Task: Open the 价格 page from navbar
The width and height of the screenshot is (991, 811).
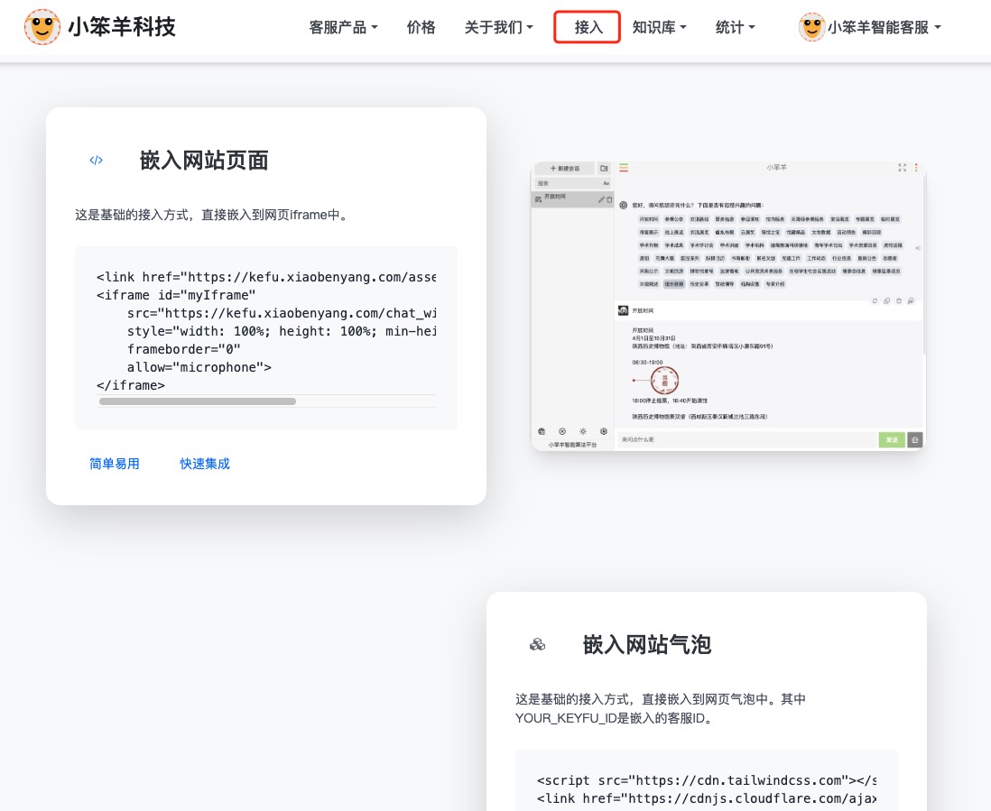Action: point(421,27)
